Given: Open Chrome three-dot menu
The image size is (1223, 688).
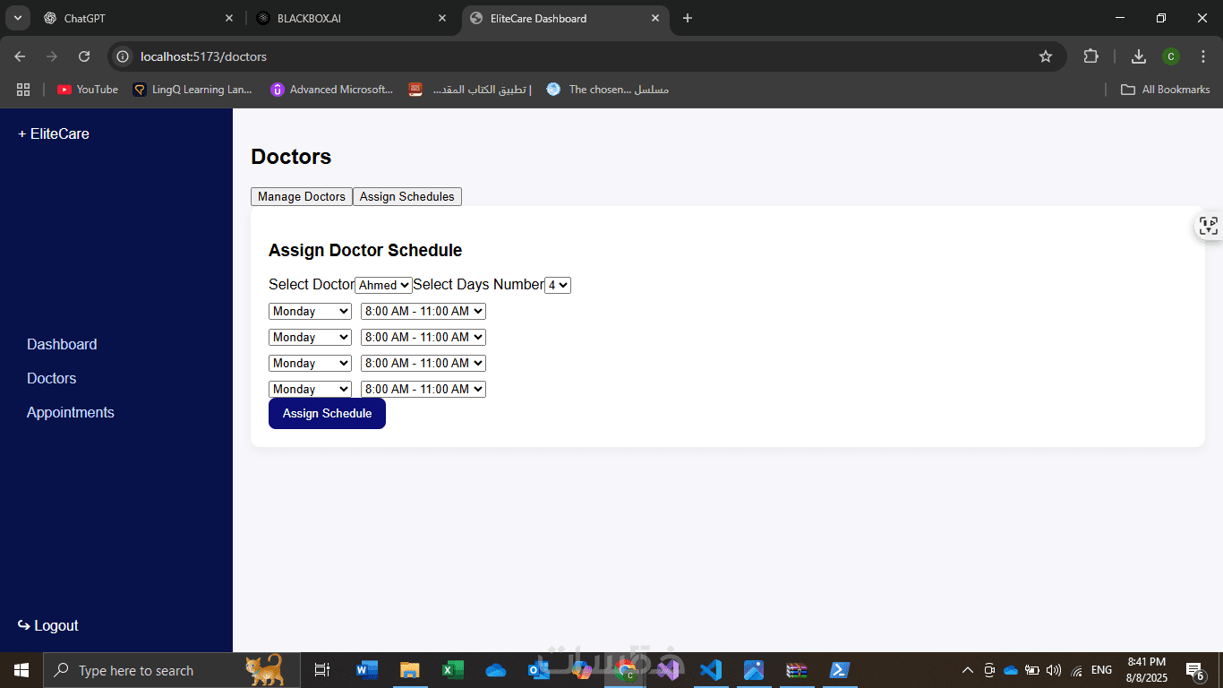Looking at the screenshot, I should pos(1203,56).
